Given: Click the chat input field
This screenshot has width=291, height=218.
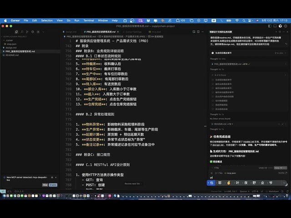Looking at the screenshot, I should [x=248, y=178].
